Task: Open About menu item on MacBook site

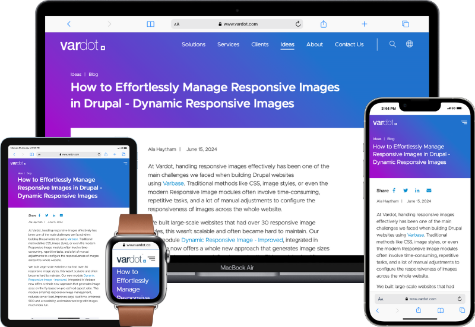Action: [x=315, y=45]
